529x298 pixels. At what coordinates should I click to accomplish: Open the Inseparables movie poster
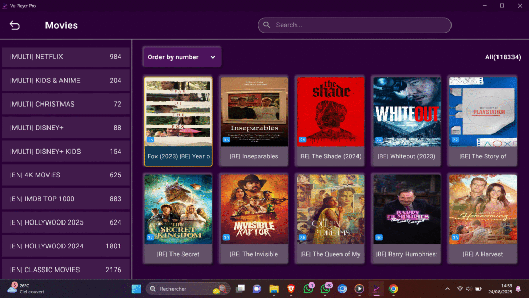(254, 112)
